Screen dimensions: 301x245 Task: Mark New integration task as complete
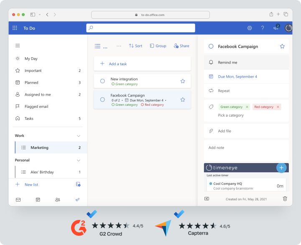point(102,81)
